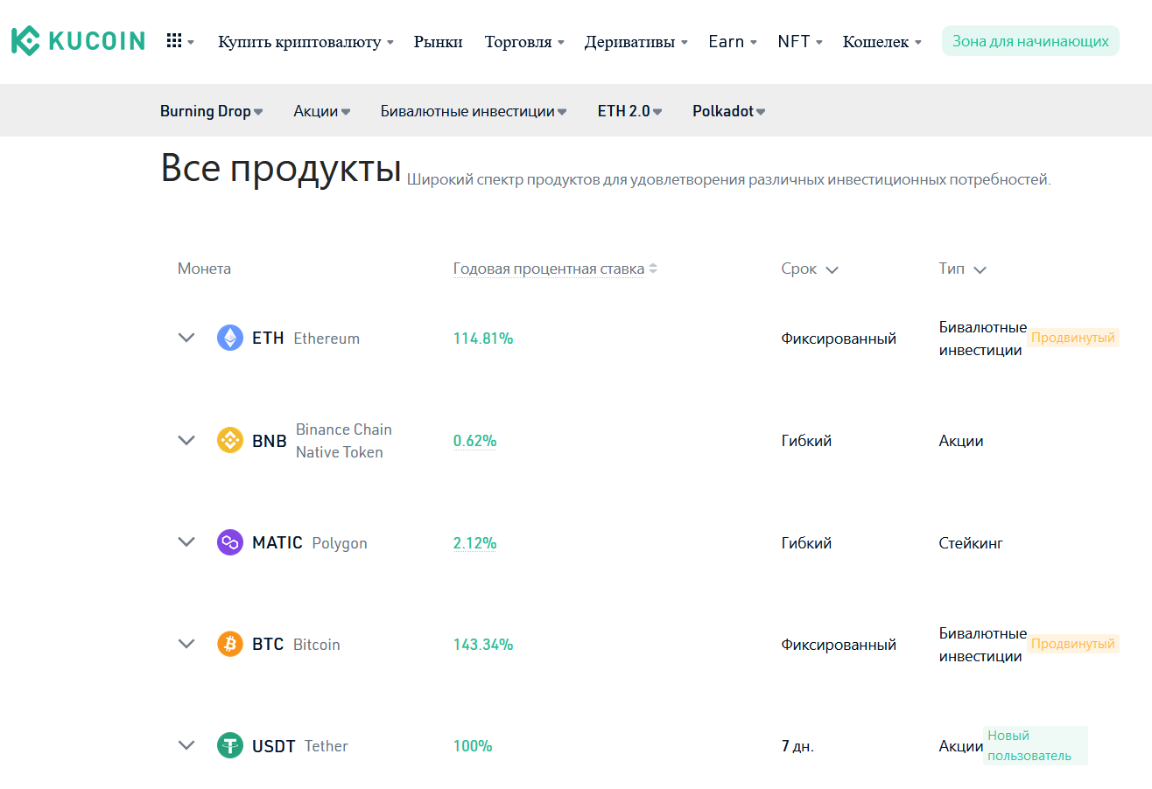Click Фиксированный term in BTC row
The width and height of the screenshot is (1152, 789).
click(839, 645)
